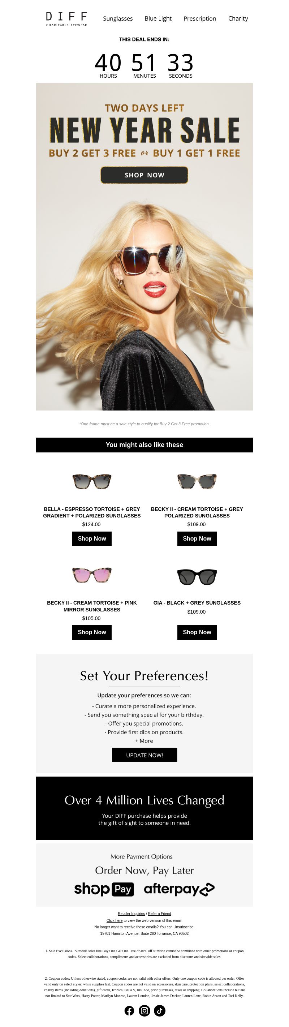Click the Afterpay logo
289x1027 pixels.
pyautogui.click(x=179, y=889)
